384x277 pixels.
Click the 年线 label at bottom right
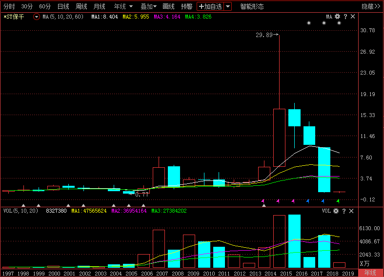(x=370, y=273)
